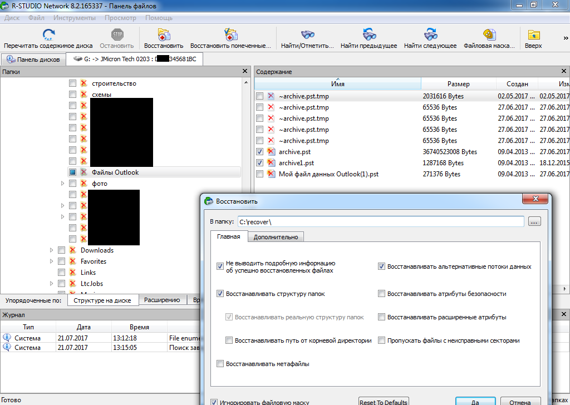
Task: Expand the LtcJobs folder
Action: [51, 283]
